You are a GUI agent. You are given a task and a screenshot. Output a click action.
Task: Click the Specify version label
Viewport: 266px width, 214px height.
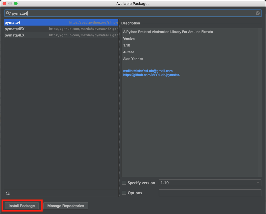[141, 183]
